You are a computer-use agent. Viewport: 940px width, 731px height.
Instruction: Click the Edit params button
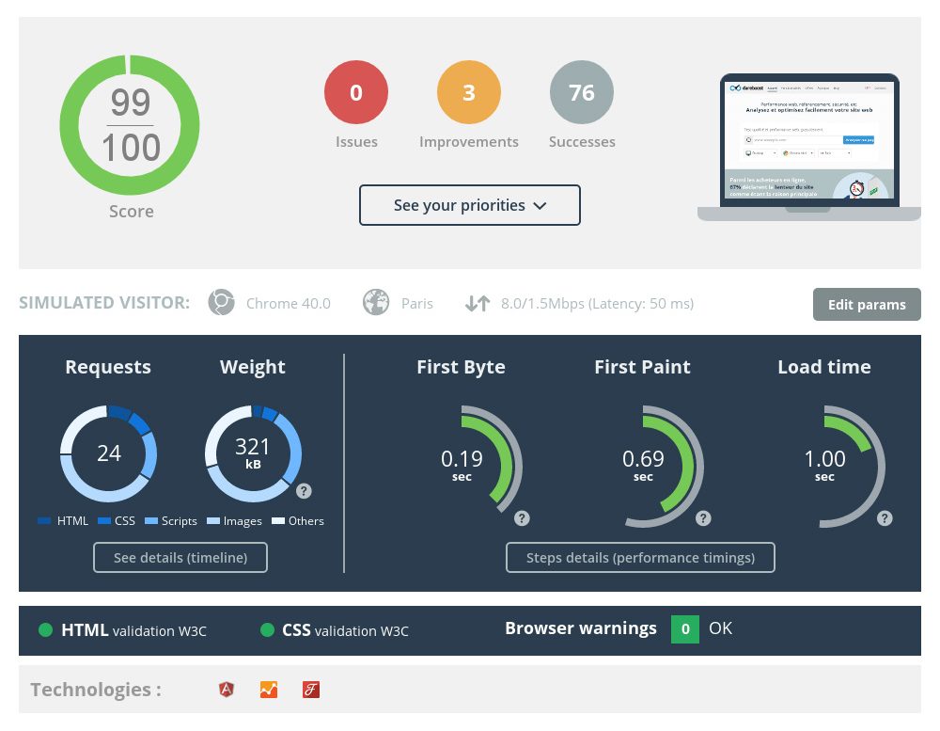point(867,304)
